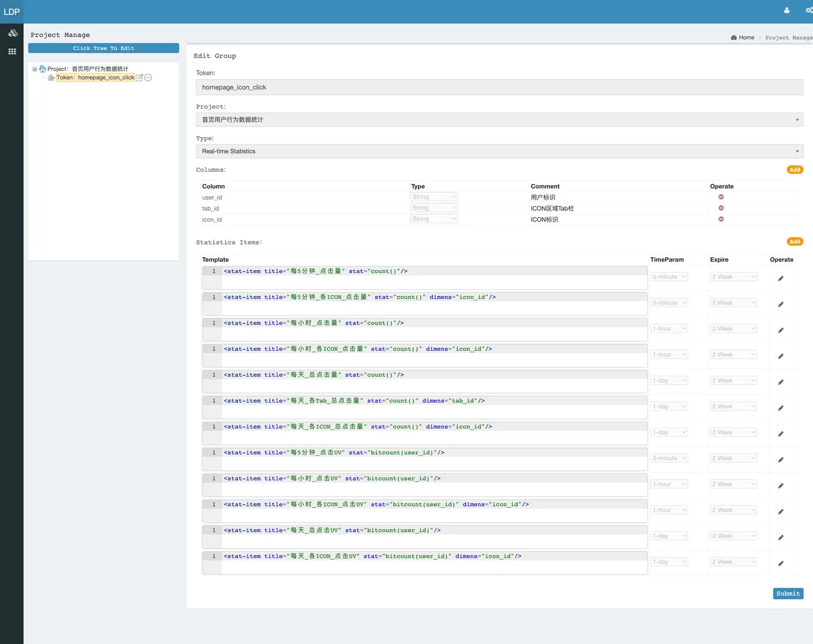Click the comment ICON区域Tab栏

click(x=552, y=208)
